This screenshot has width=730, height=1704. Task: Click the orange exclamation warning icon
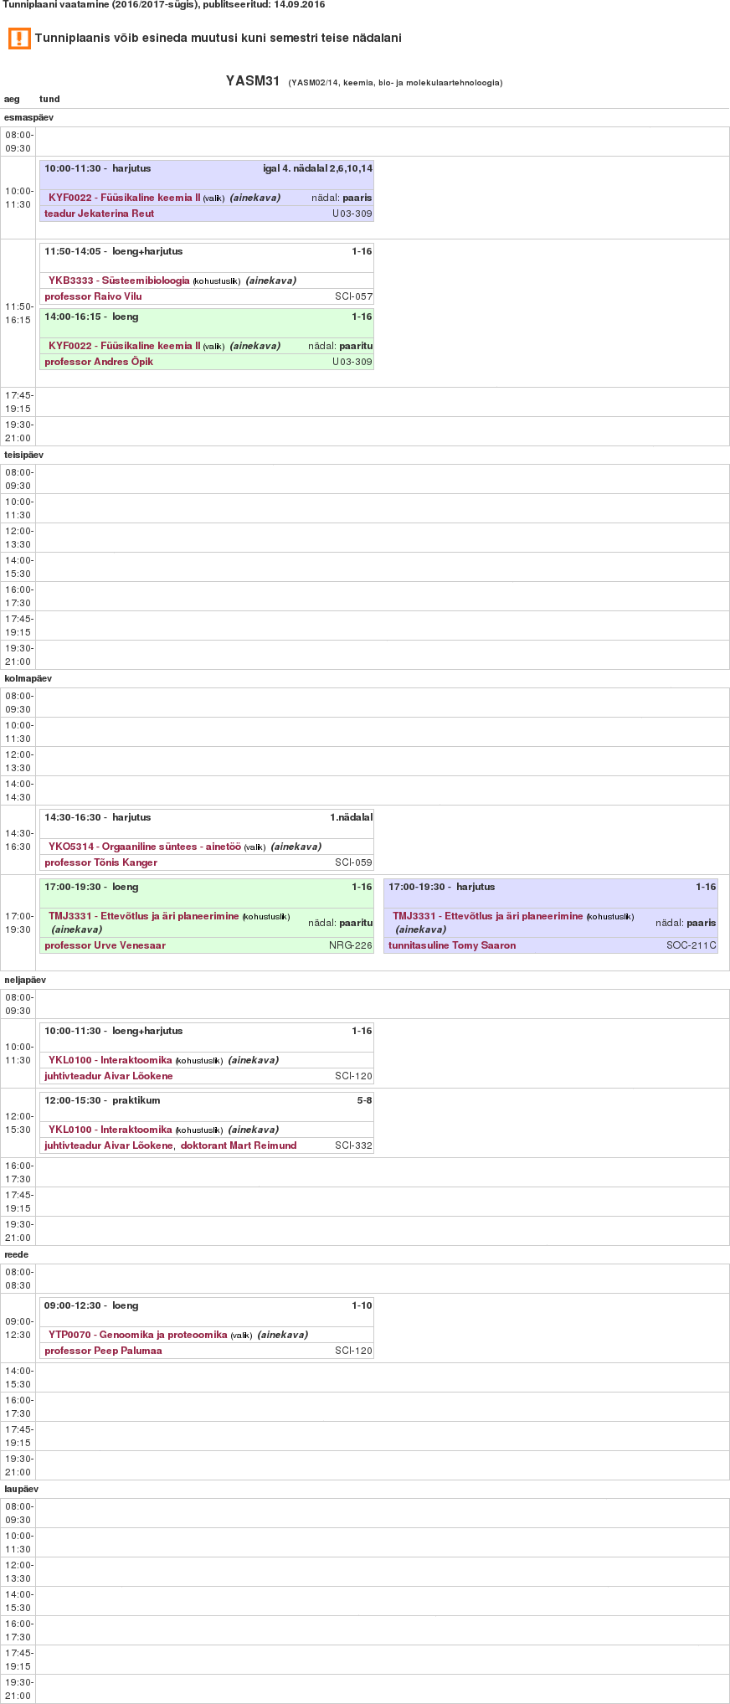coord(19,39)
